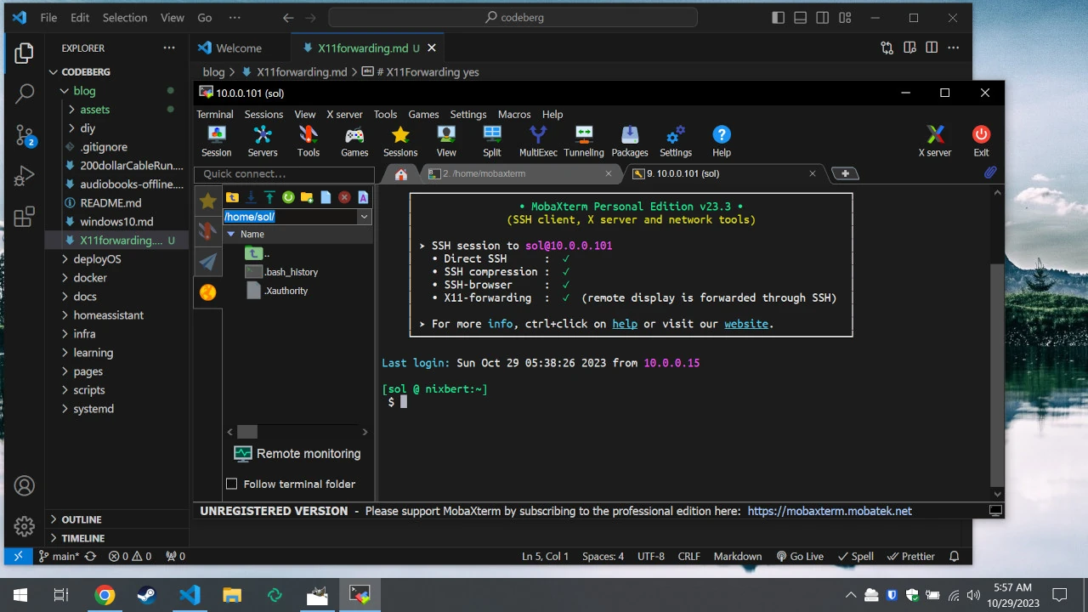Open the Servers tool in MobaXterm
Image resolution: width=1088 pixels, height=612 pixels.
[x=263, y=141]
